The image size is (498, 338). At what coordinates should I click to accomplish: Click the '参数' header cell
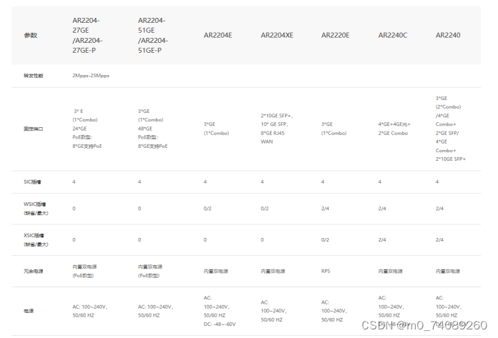pos(31,35)
